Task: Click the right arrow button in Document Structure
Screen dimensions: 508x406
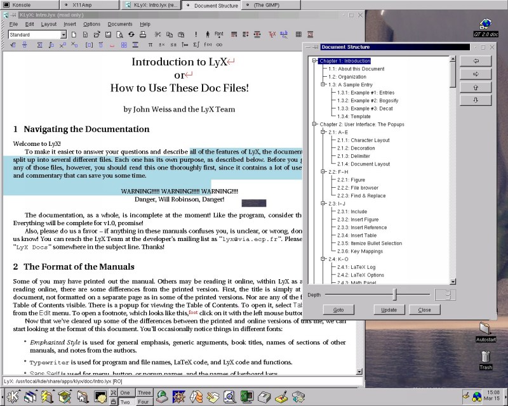Action: point(476,74)
